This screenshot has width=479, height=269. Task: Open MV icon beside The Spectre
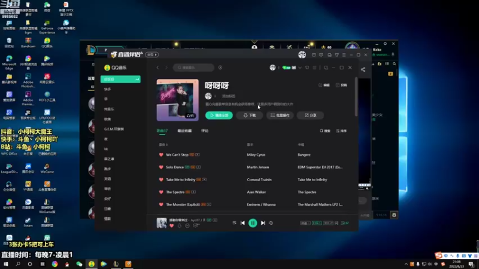193,192
